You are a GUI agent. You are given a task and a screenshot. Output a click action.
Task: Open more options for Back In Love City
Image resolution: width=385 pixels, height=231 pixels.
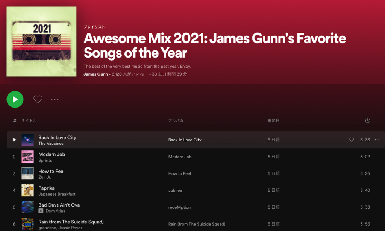(377, 140)
